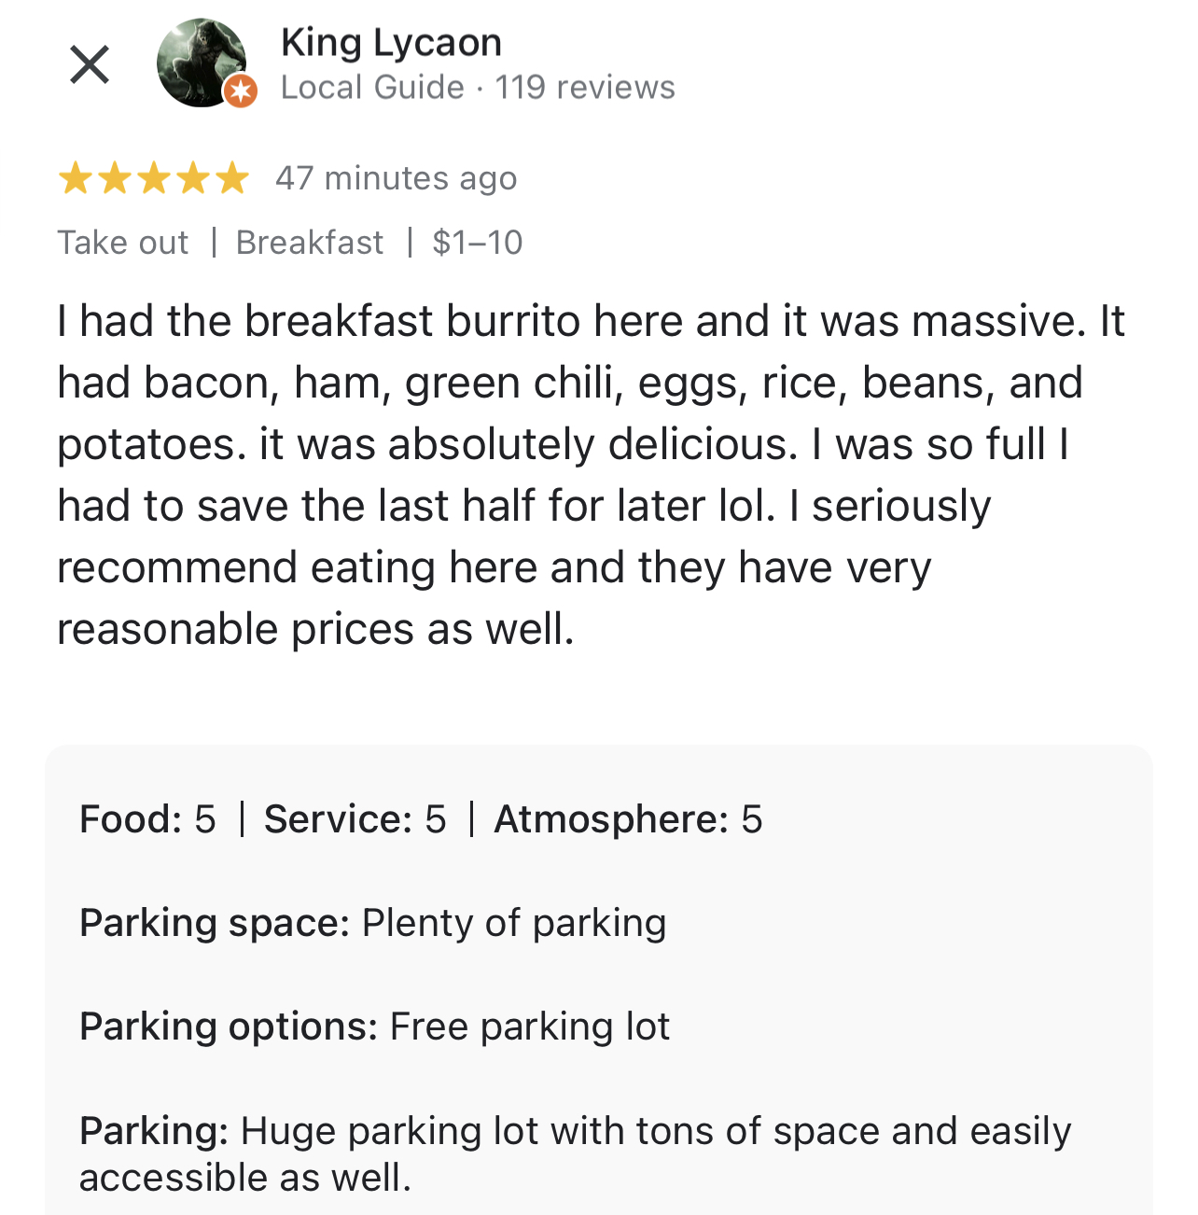Select the Take out tag
Viewport: 1198px width, 1215px height.
point(123,243)
